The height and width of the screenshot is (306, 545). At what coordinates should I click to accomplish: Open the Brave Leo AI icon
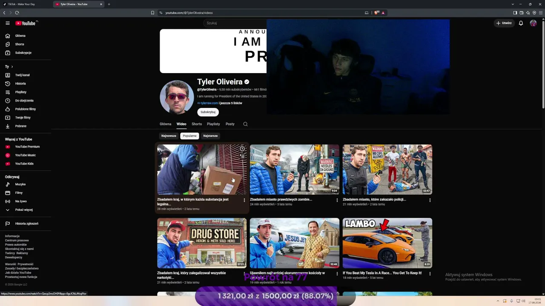pos(528,13)
